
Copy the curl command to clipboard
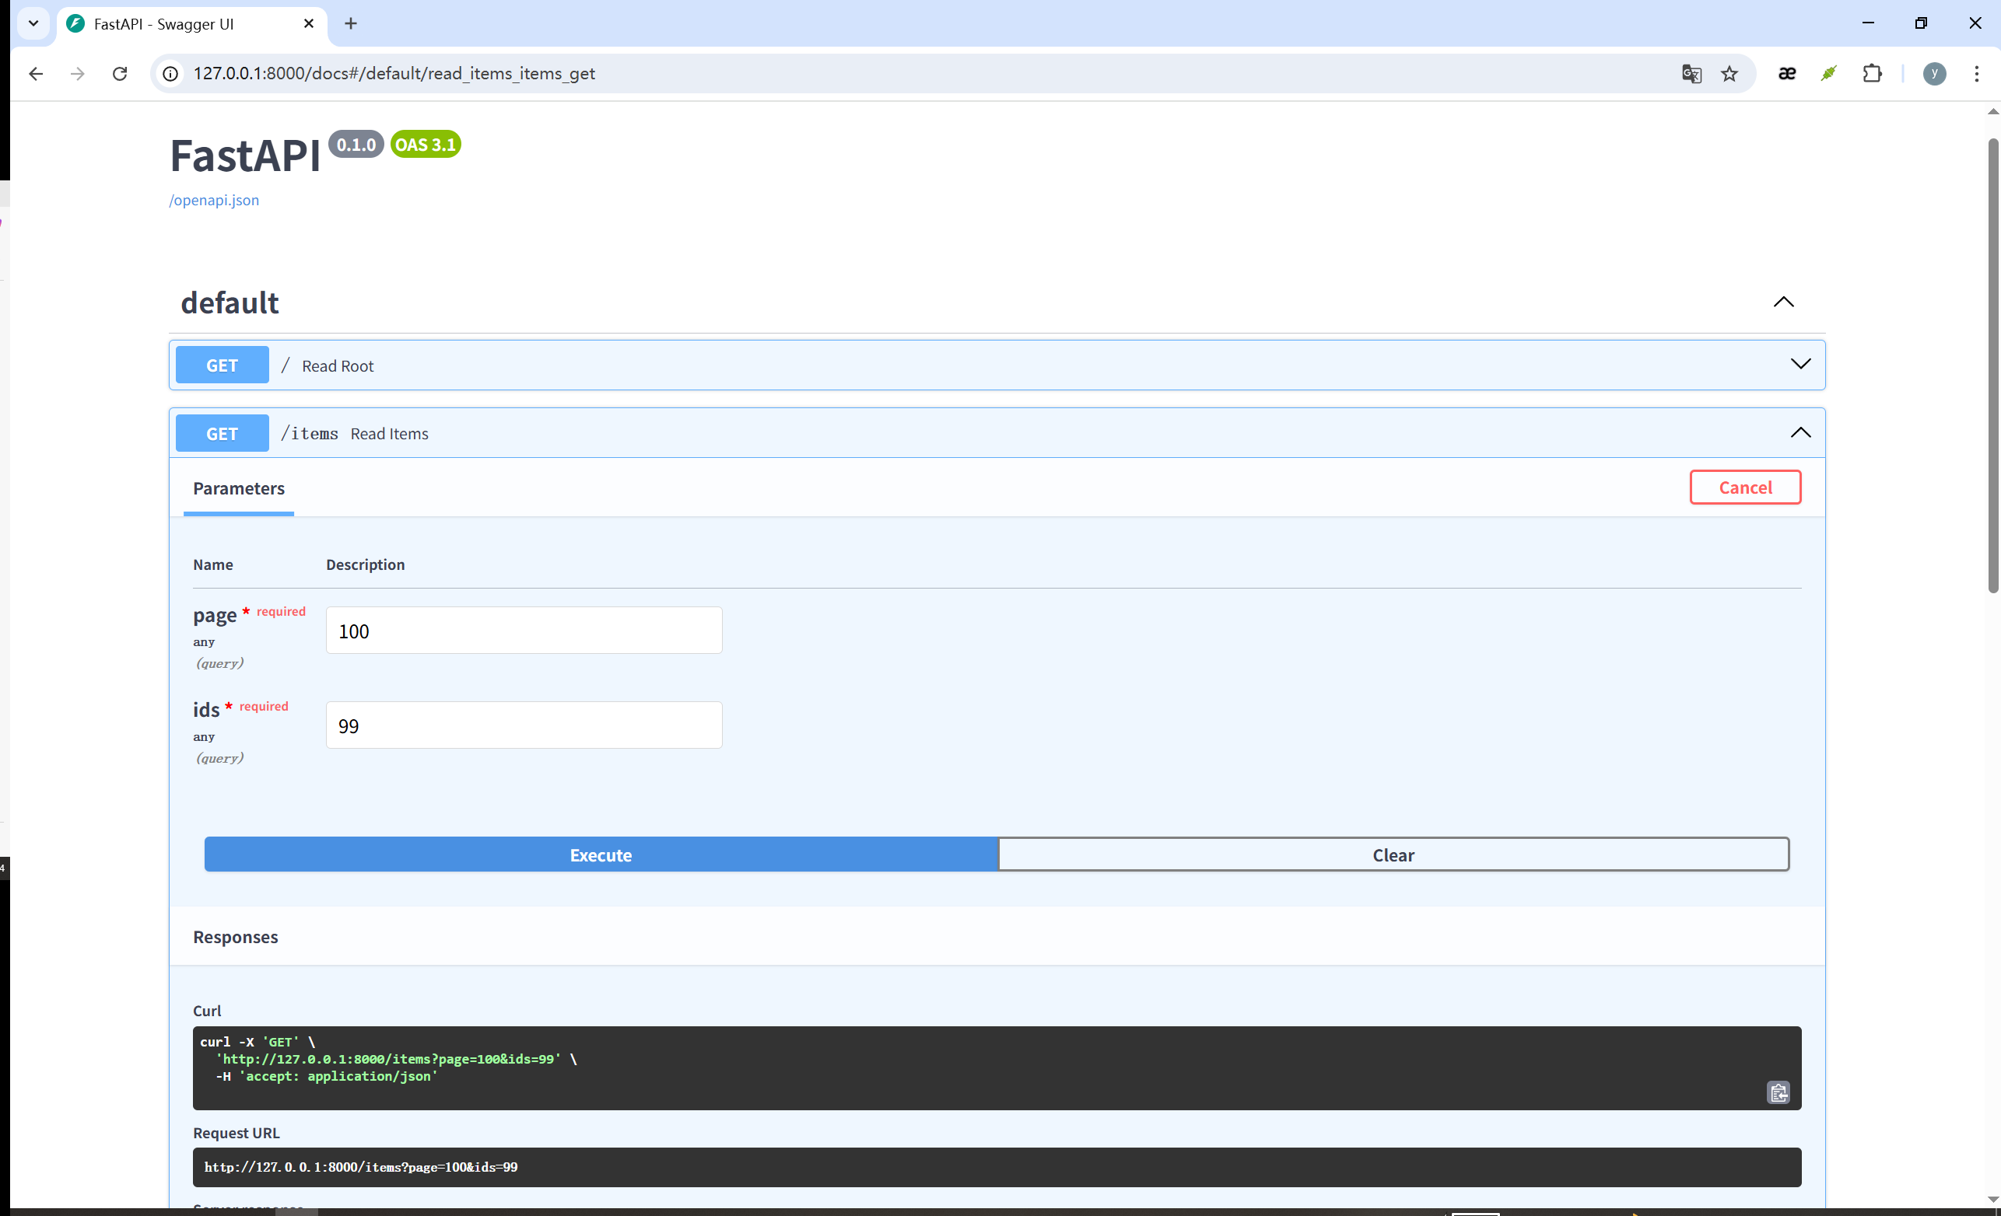(1778, 1092)
